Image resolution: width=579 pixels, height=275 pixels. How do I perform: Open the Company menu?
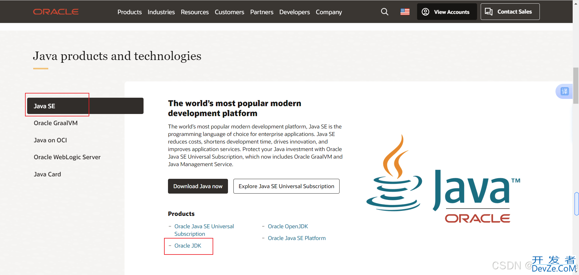tap(329, 12)
